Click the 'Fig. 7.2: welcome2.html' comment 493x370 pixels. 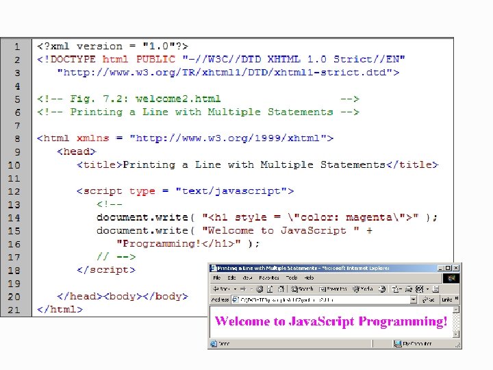pos(145,99)
